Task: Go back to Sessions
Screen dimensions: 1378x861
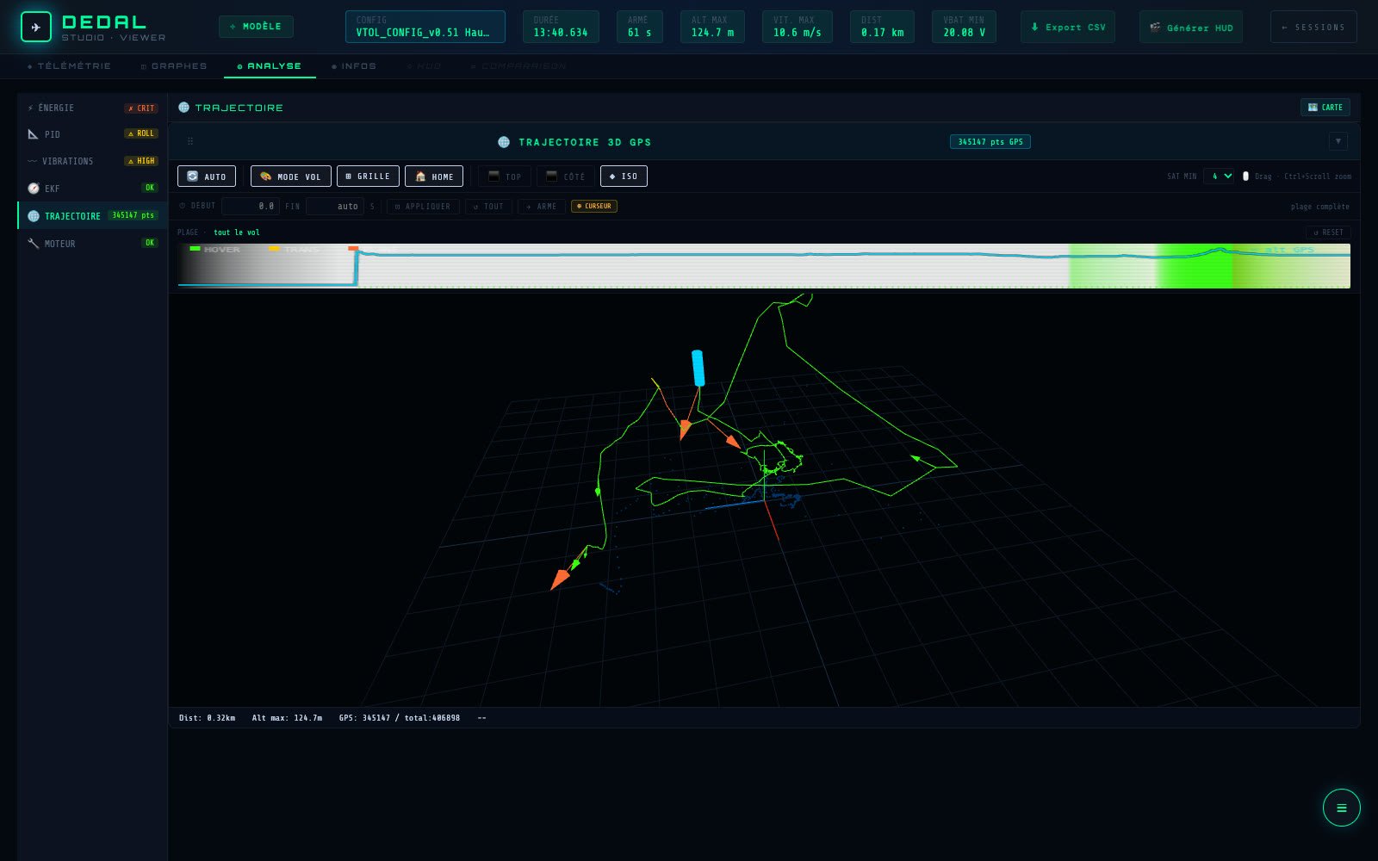Action: (1313, 27)
